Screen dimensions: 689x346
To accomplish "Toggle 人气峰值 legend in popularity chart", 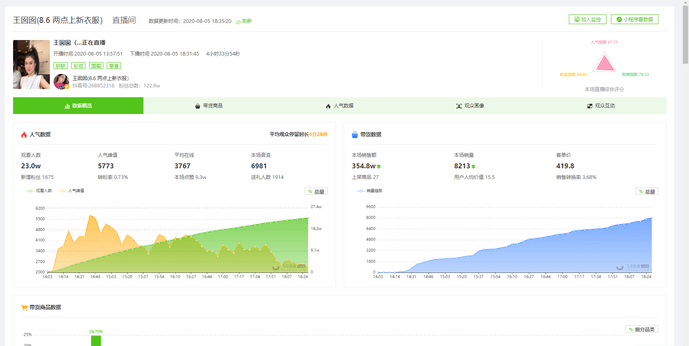I will pos(72,191).
